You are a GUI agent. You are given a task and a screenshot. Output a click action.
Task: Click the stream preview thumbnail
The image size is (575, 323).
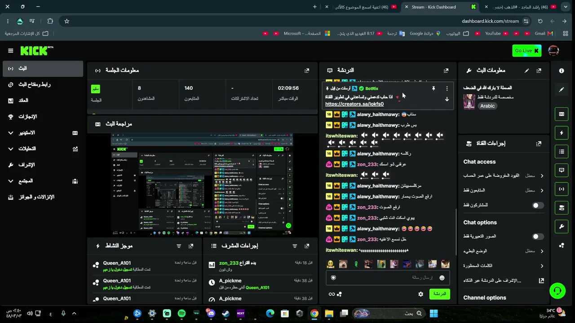(x=202, y=184)
